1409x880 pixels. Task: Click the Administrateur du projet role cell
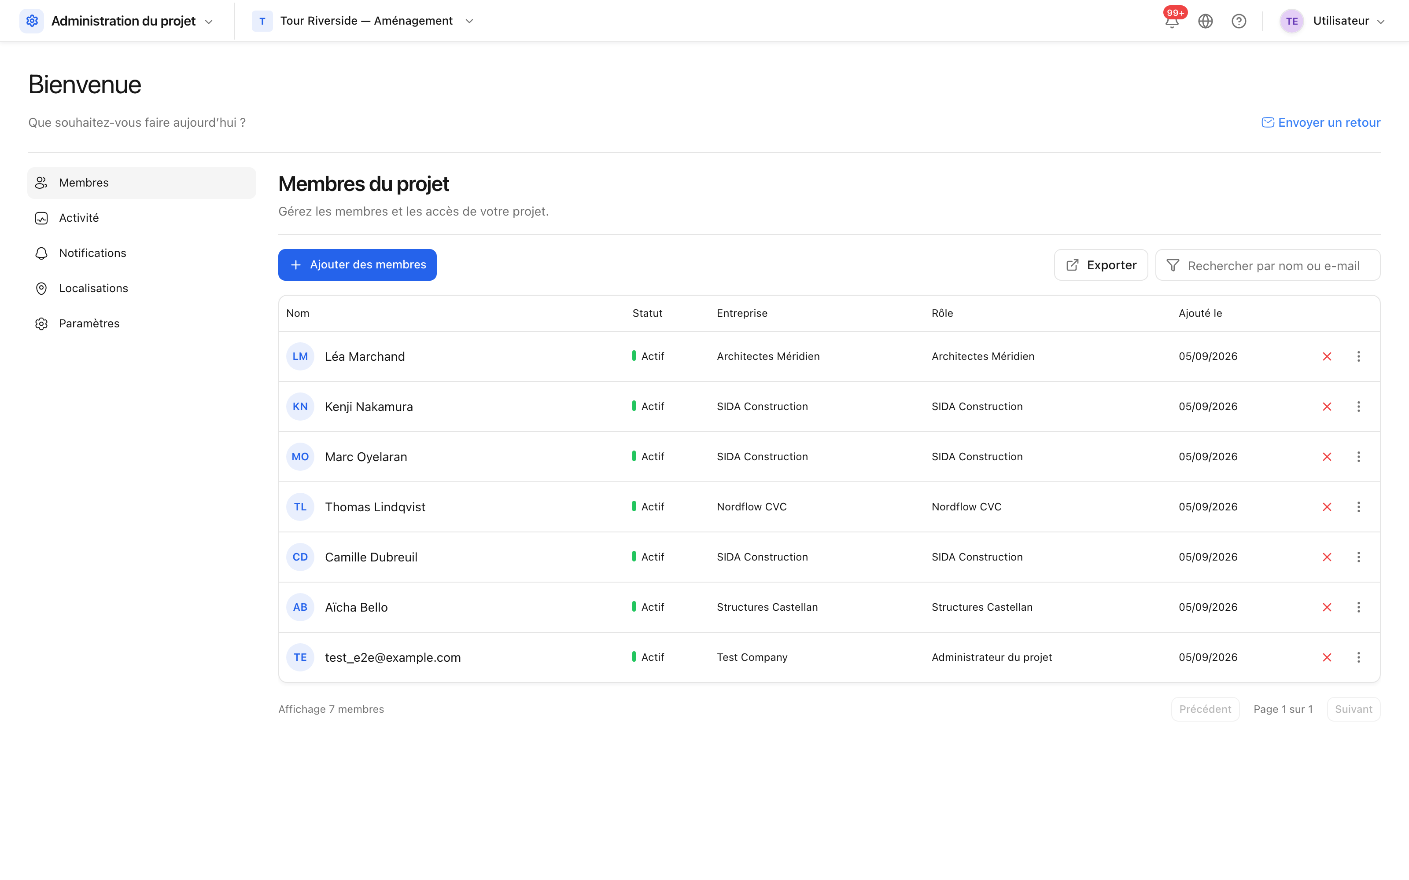click(x=992, y=657)
